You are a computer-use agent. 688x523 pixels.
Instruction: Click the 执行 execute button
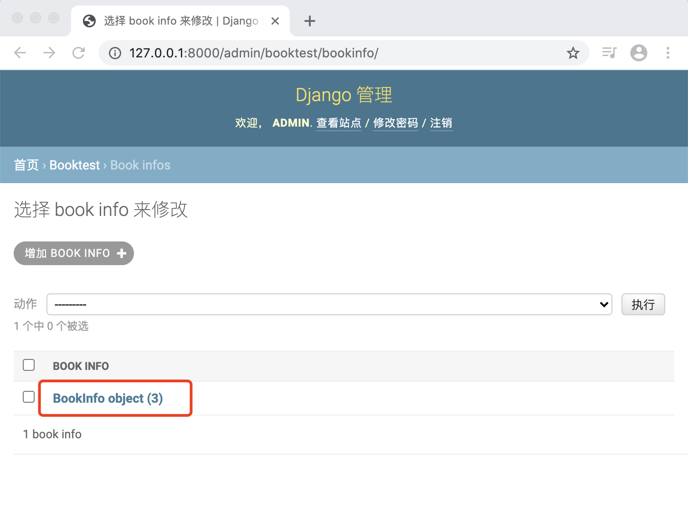pos(643,304)
